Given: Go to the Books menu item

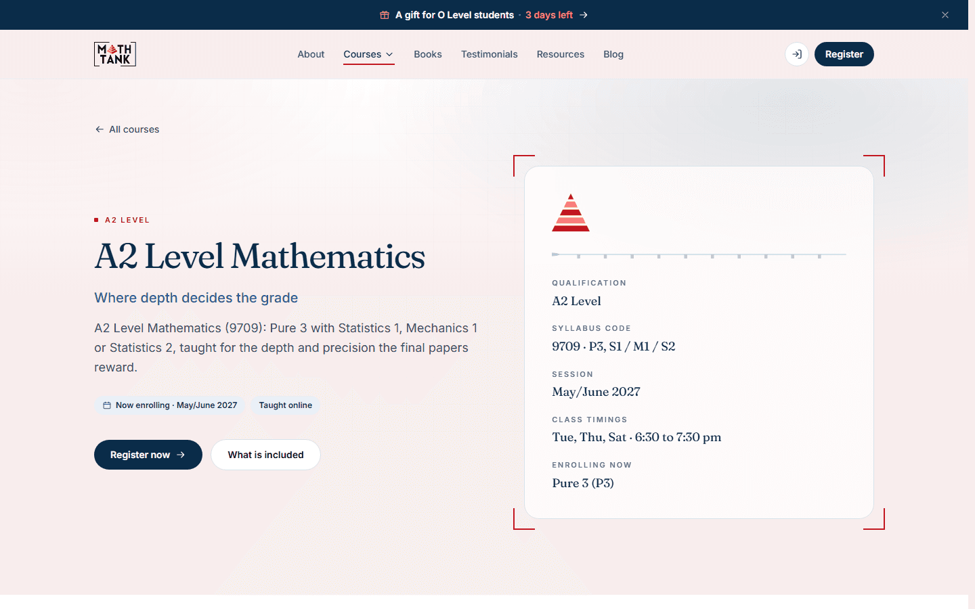Looking at the screenshot, I should click(428, 54).
